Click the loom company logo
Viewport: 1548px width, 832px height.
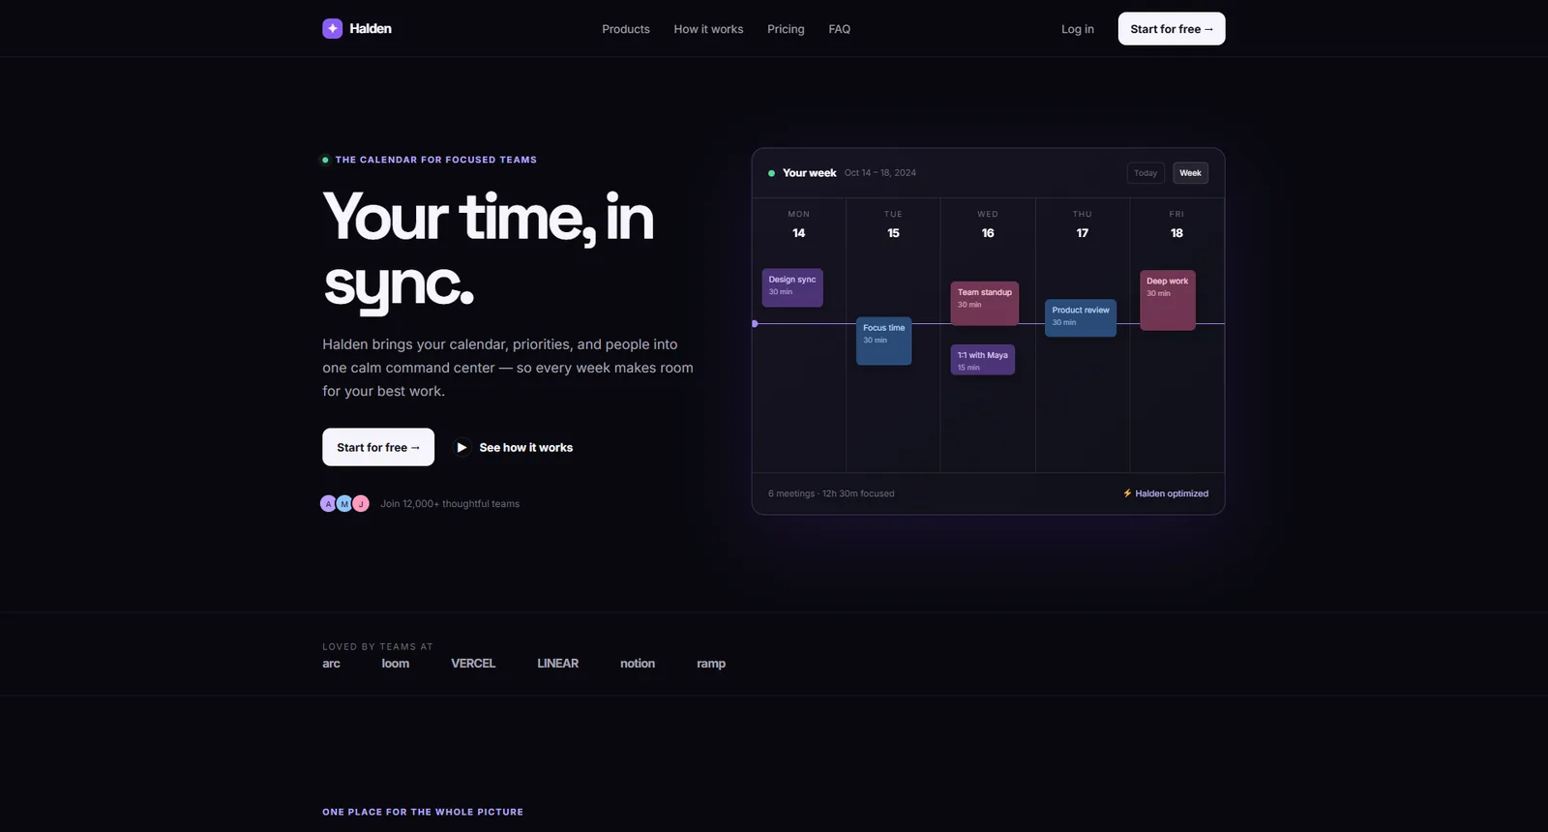click(x=396, y=664)
